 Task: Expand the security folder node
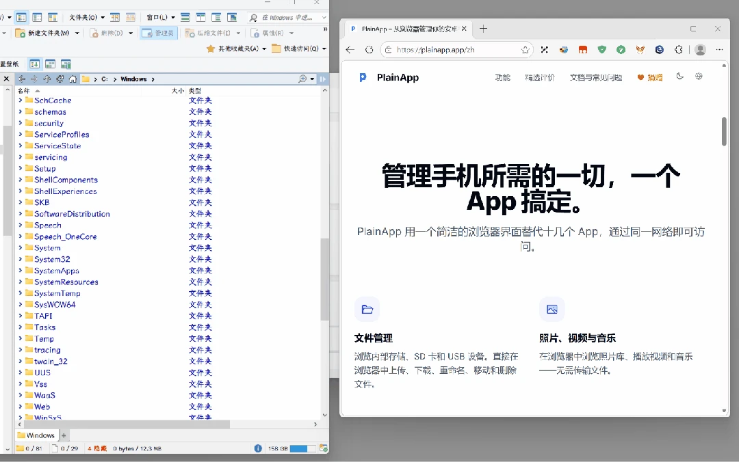pos(21,123)
